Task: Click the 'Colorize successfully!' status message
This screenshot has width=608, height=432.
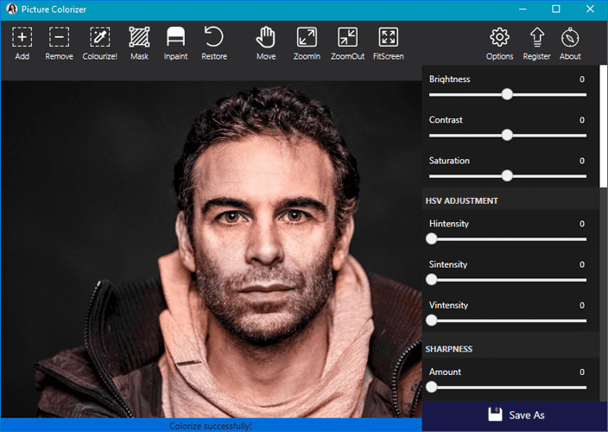Action: (x=211, y=426)
